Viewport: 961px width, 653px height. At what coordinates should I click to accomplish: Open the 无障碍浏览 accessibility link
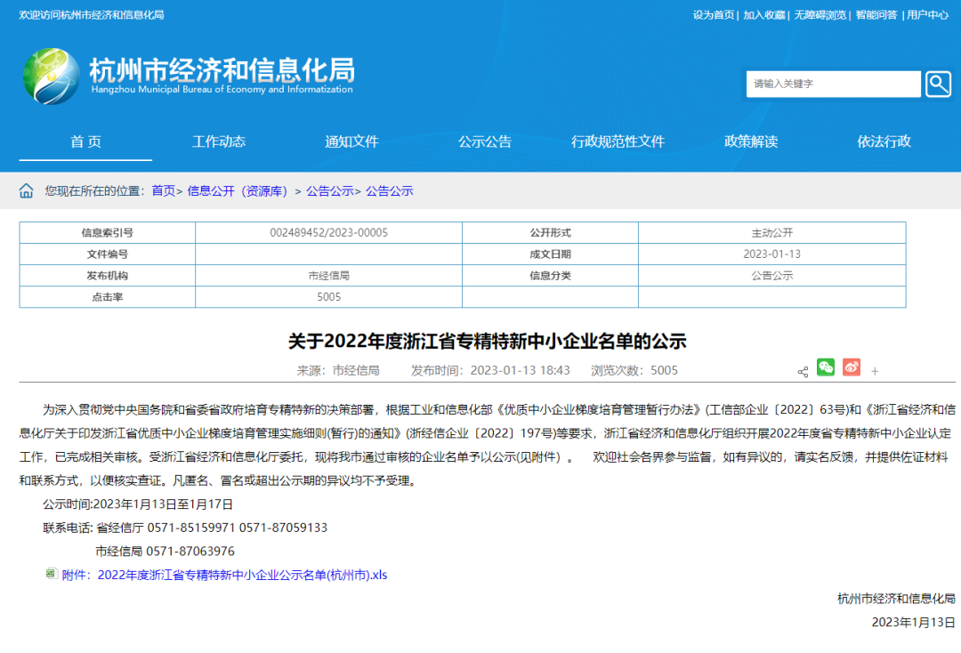[x=820, y=15]
